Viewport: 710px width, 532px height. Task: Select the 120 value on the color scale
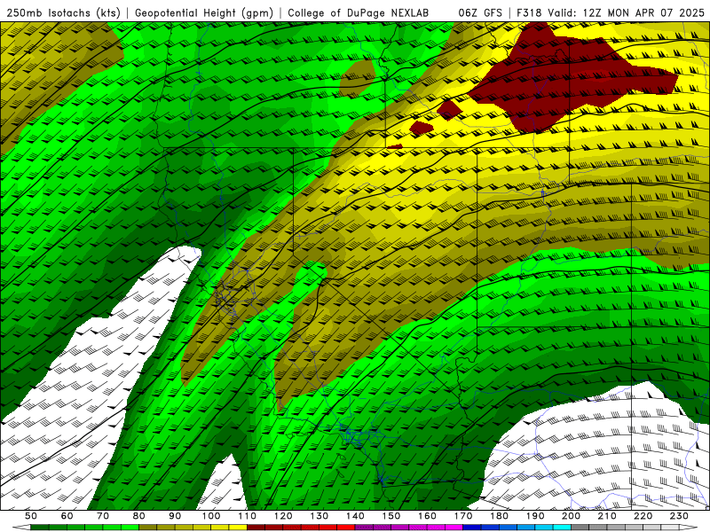(x=283, y=516)
